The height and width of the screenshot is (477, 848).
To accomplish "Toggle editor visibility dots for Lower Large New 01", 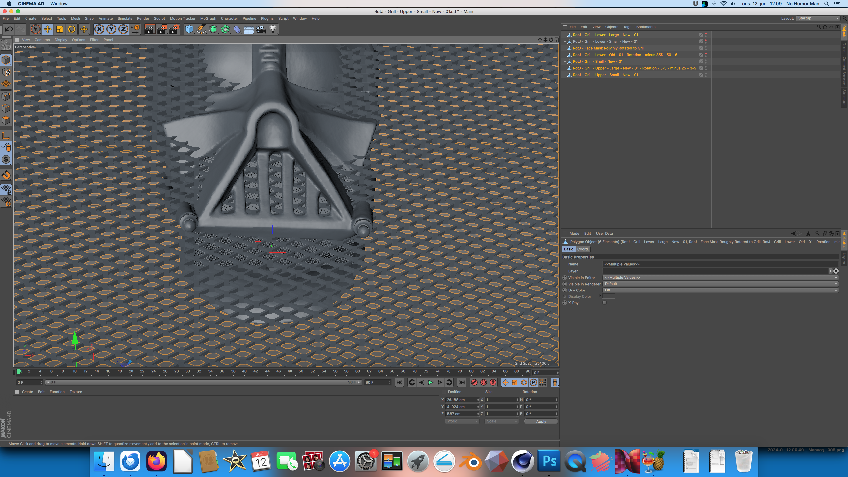I will tap(706, 35).
